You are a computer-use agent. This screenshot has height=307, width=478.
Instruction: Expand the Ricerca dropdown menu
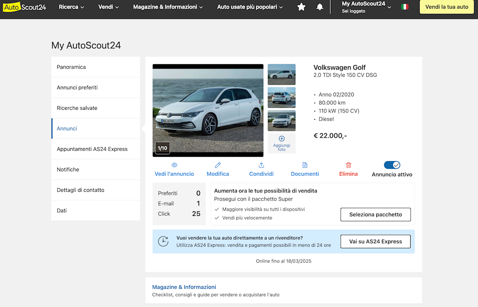click(x=72, y=7)
